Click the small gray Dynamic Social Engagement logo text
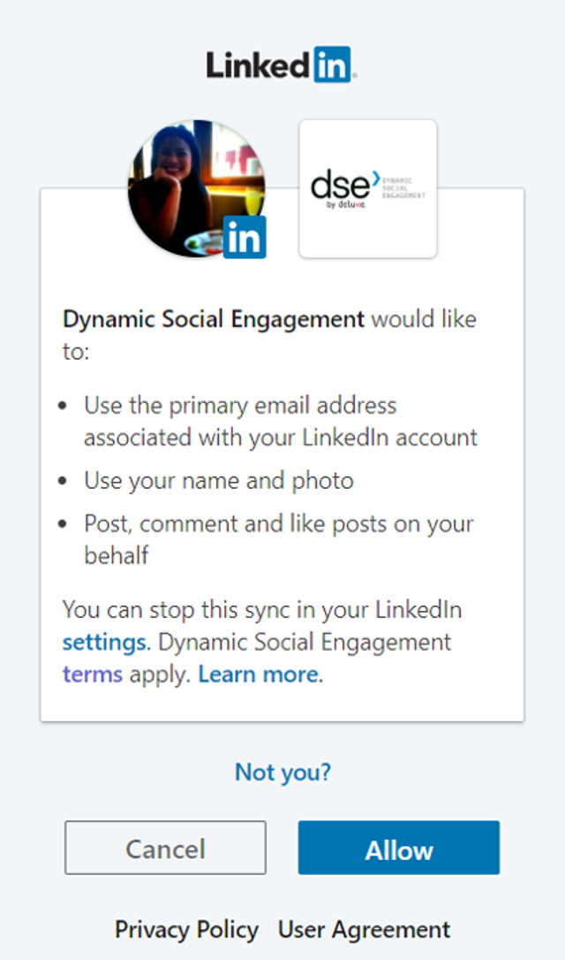Image resolution: width=565 pixels, height=960 pixels. pyautogui.click(x=403, y=187)
